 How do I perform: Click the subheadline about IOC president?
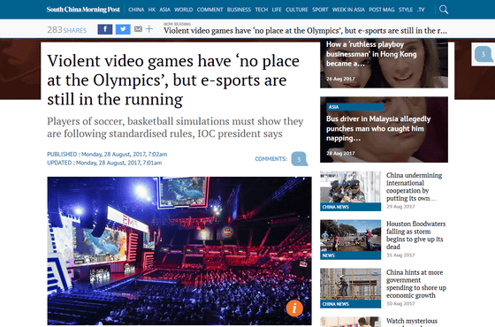(x=175, y=127)
